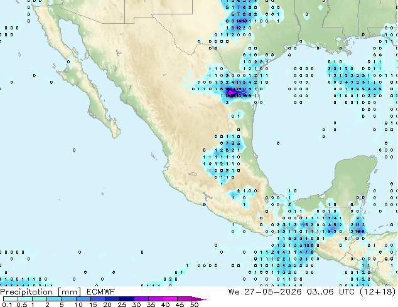This screenshot has width=398, height=307.
Task: Click the 'Precipitation' title text
Action: tap(26, 292)
